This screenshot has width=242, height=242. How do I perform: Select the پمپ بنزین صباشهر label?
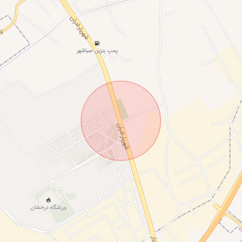[x=97, y=51]
